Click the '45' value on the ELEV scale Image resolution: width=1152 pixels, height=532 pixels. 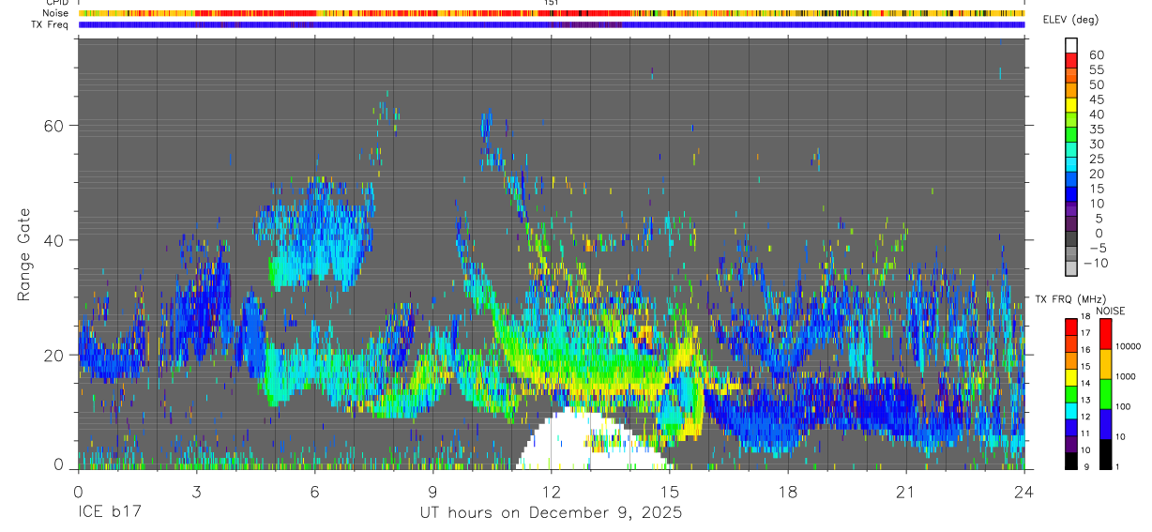click(1095, 99)
